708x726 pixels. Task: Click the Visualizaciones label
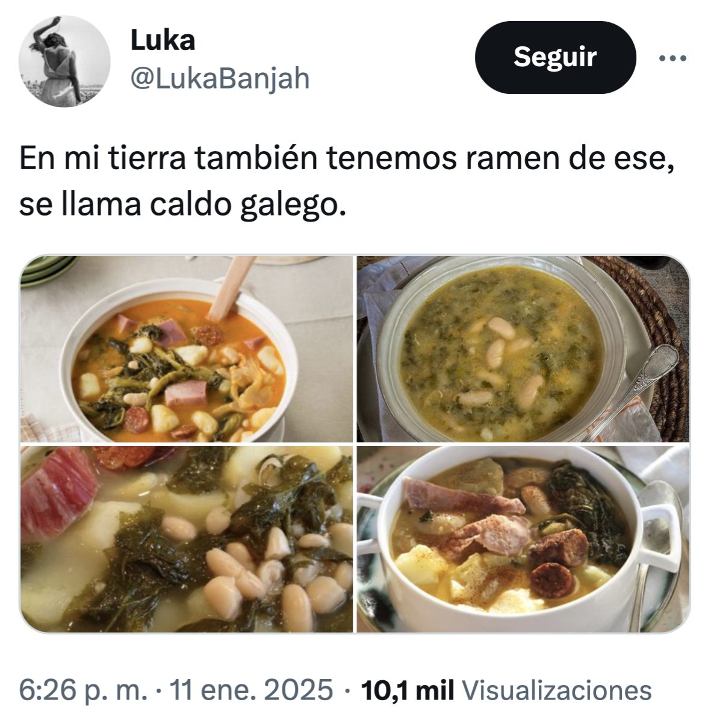(559, 690)
